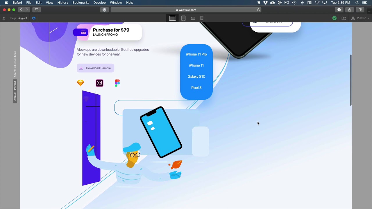Click the green saved-status checkmark icon

click(335, 18)
